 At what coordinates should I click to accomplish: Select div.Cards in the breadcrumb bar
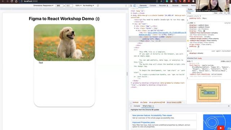(144, 102)
